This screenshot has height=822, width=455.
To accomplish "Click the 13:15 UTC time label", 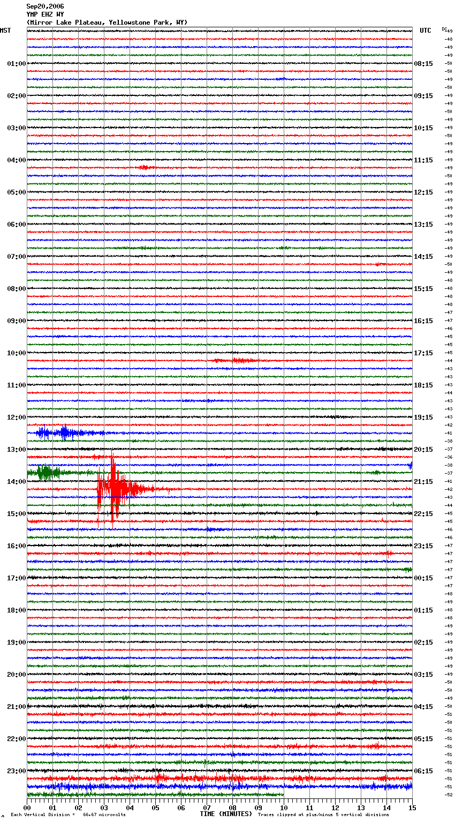I will 423,225.
